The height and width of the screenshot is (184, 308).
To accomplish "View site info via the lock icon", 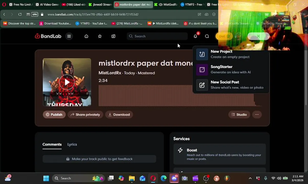I will (x=42, y=15).
